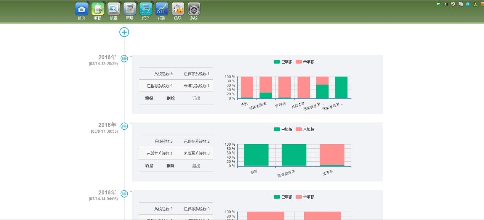Click 删除 in the second record
This screenshot has height=220, width=484.
click(170, 166)
